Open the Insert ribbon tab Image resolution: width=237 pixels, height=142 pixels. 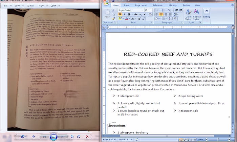[127, 5]
